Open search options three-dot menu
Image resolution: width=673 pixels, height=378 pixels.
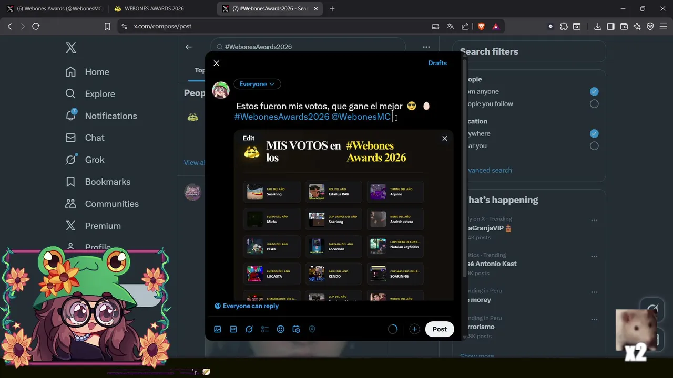pyautogui.click(x=426, y=47)
